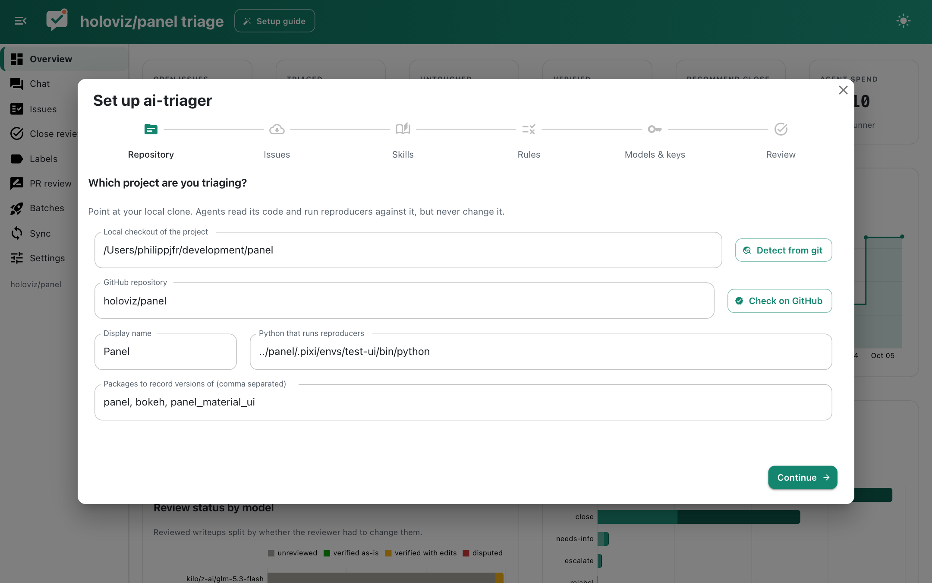Screen dimensions: 932x583
Task: Click Continue to proceed to next step
Action: (x=803, y=477)
